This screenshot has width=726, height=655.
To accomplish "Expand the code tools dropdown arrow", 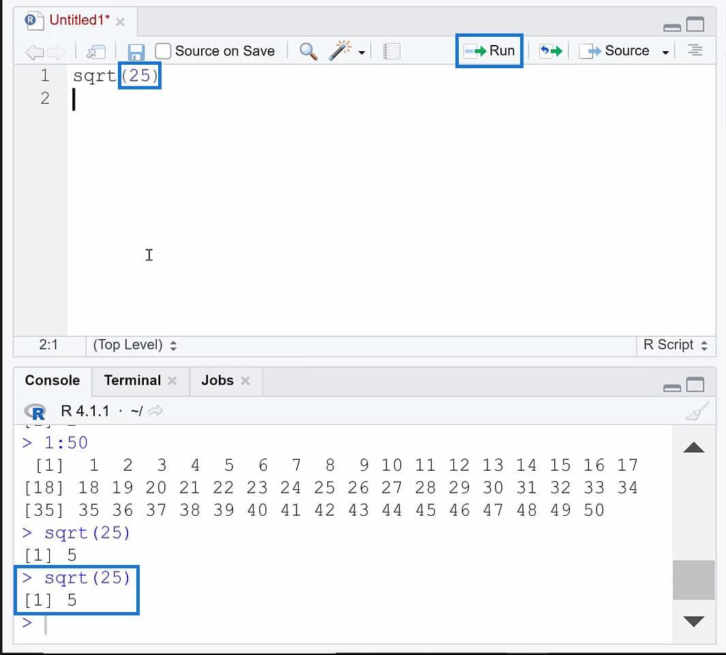I will [362, 53].
